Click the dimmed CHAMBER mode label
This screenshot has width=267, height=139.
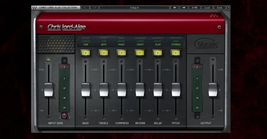(x=140, y=38)
